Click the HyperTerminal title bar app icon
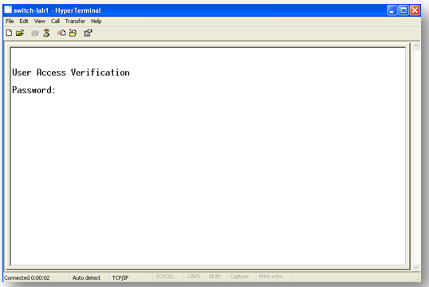The image size is (429, 287). [x=8, y=10]
